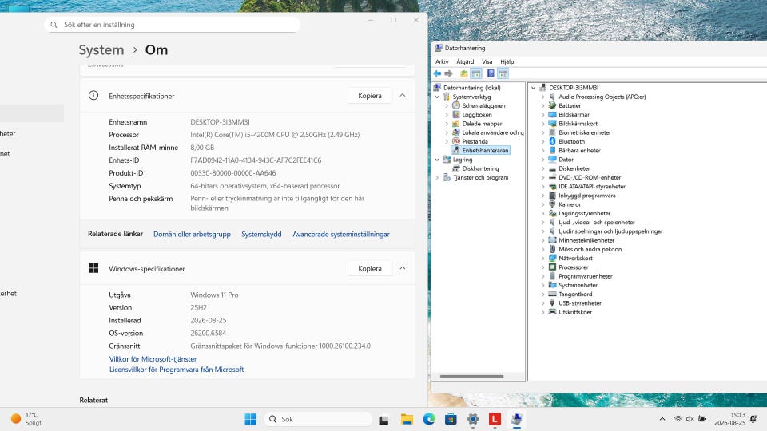Open the Visa menu
This screenshot has height=431, width=767.
point(487,61)
